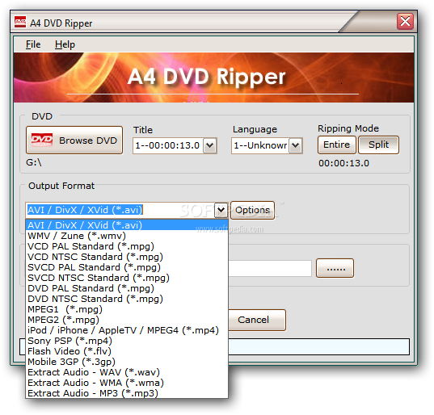The height and width of the screenshot is (415, 434).
Task: Click the DVD icon in the title bar
Action: [x=20, y=22]
